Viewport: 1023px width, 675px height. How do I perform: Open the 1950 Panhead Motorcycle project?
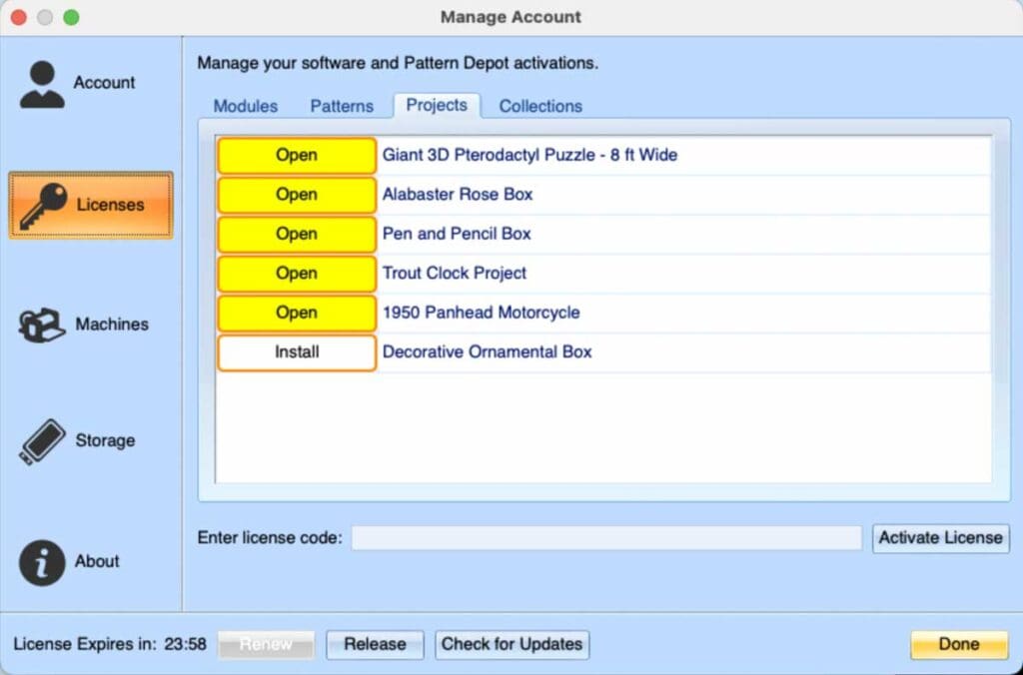click(x=297, y=313)
